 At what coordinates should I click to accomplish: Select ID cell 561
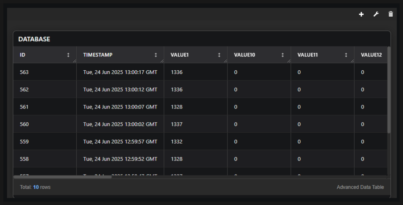coord(45,107)
